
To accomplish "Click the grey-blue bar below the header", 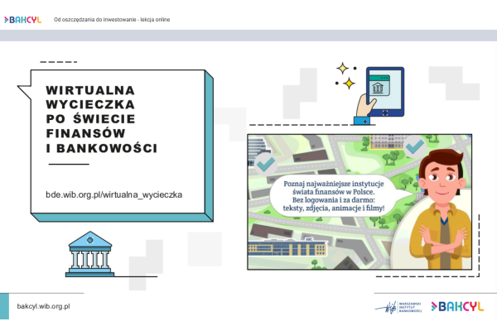I will point(248,36).
